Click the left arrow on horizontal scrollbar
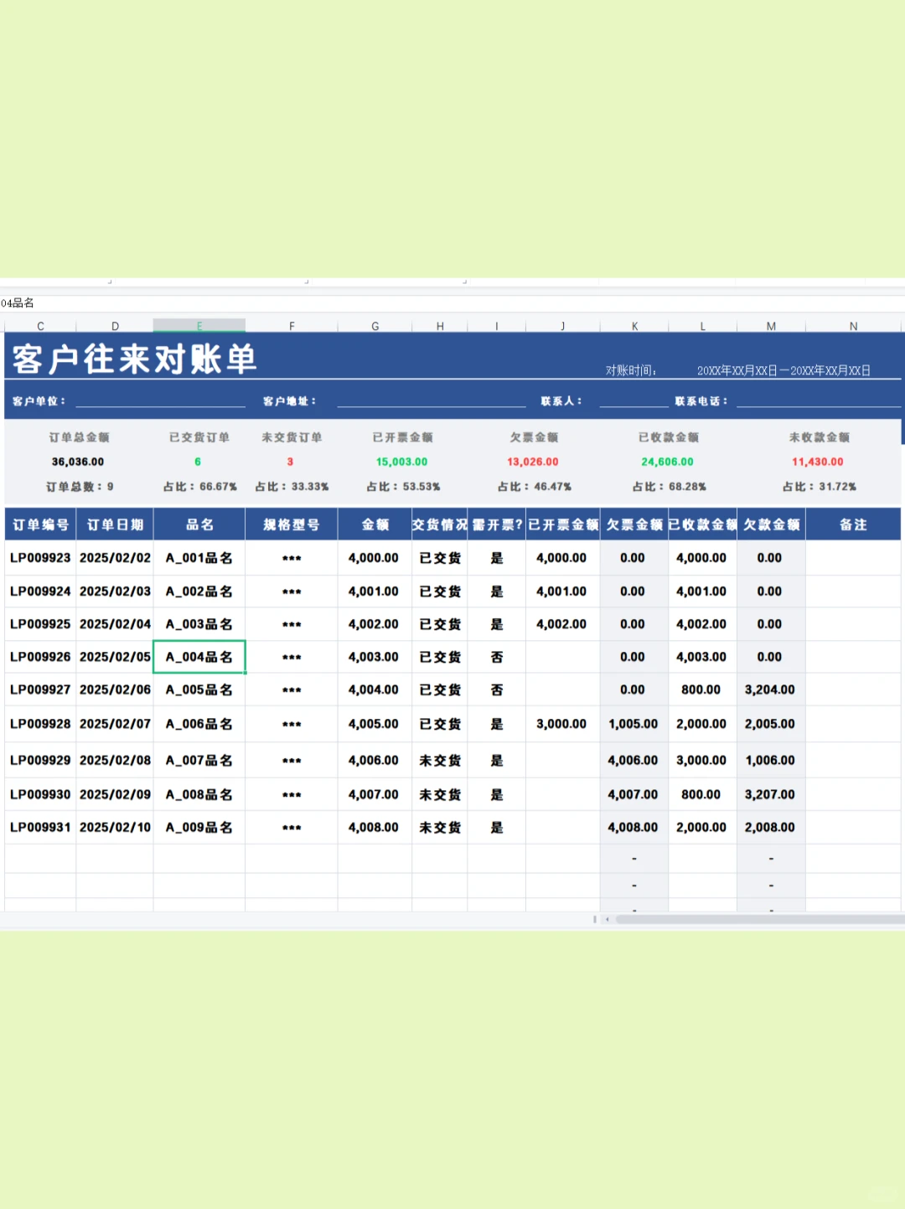905x1209 pixels. tap(606, 919)
